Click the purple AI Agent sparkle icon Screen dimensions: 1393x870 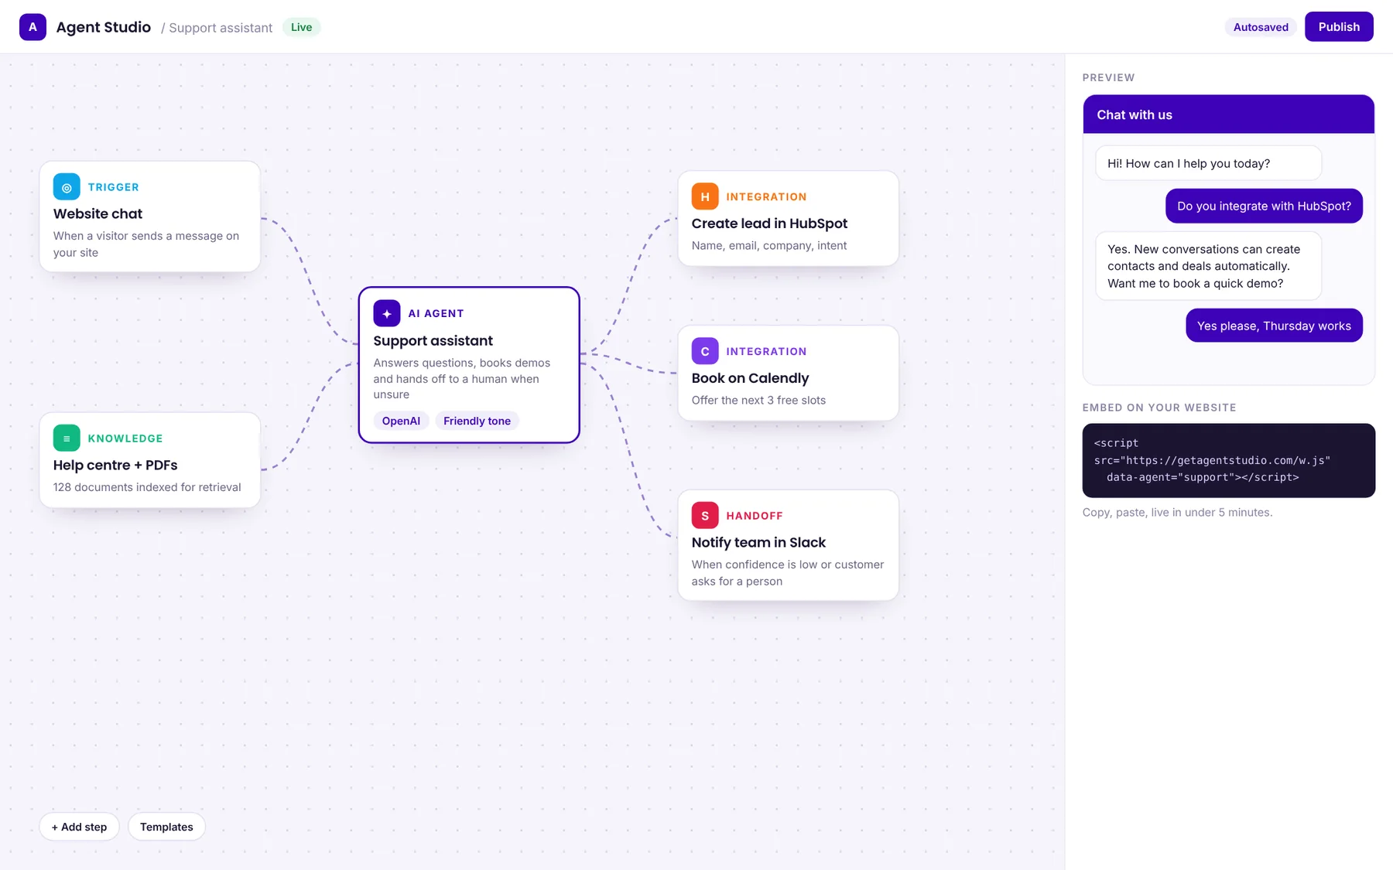387,313
